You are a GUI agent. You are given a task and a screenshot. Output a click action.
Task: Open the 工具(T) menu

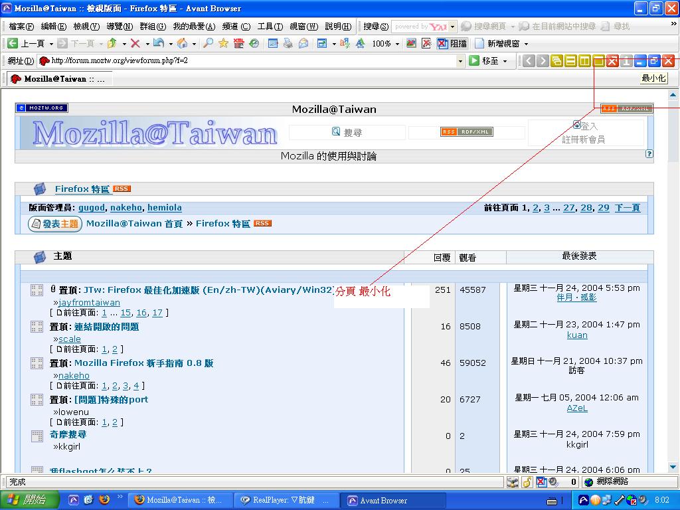pos(269,27)
